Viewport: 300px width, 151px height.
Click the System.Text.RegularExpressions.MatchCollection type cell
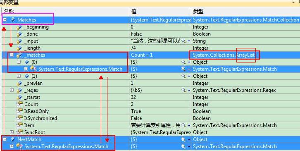(246, 20)
